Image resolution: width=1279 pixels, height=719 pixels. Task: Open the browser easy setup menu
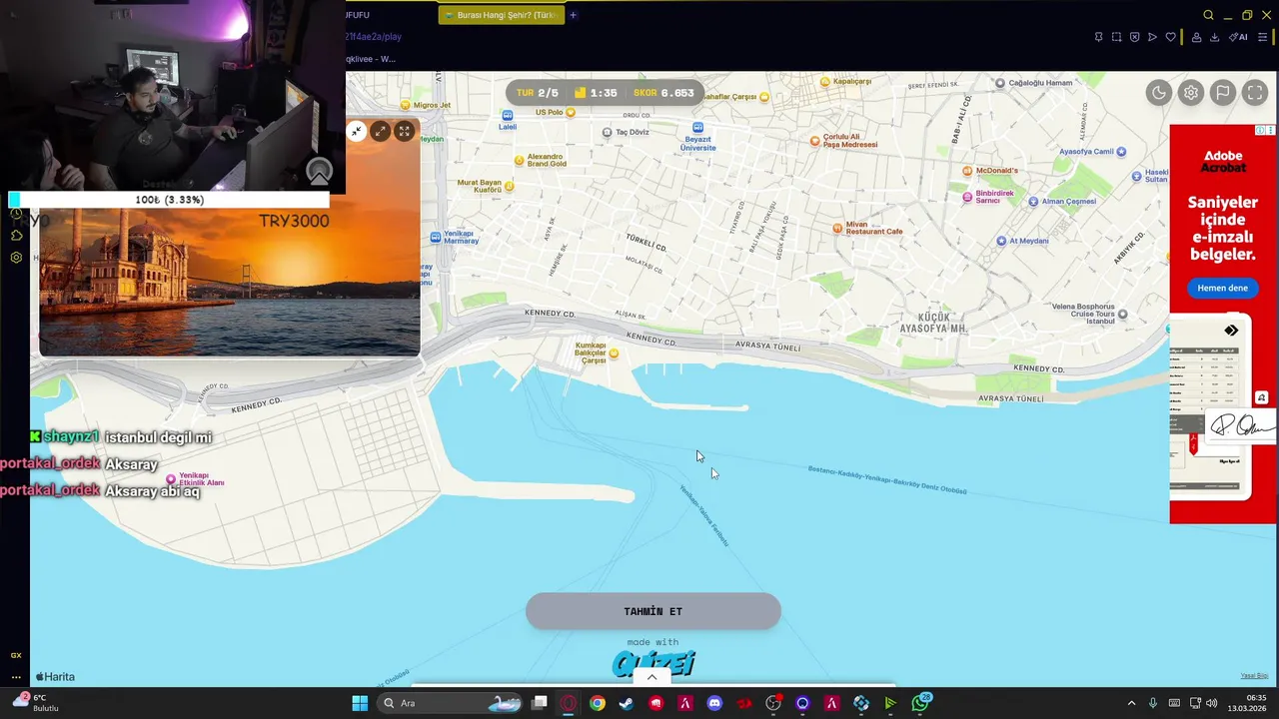[x=1262, y=37]
